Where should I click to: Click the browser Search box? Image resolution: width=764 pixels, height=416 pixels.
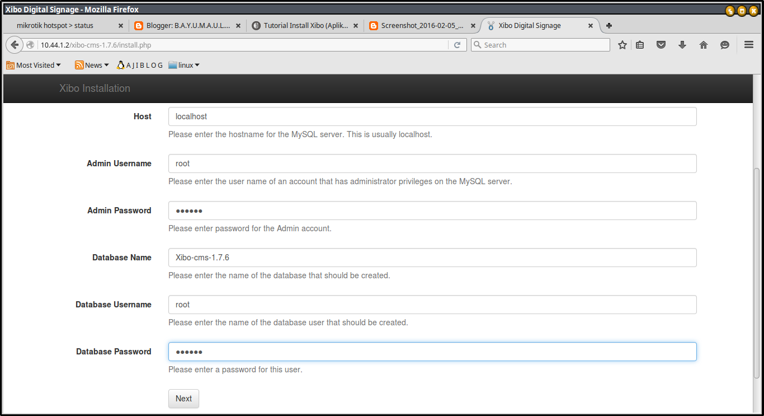pos(540,45)
